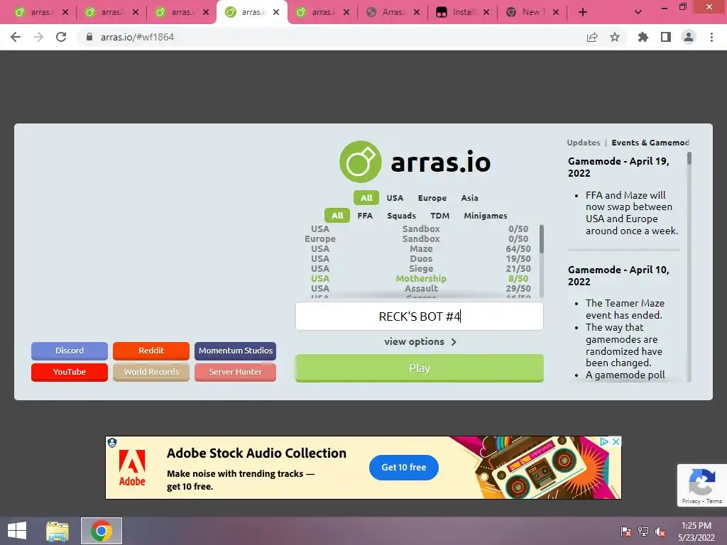Filter servers by USA region
This screenshot has width=727, height=545.
[395, 198]
